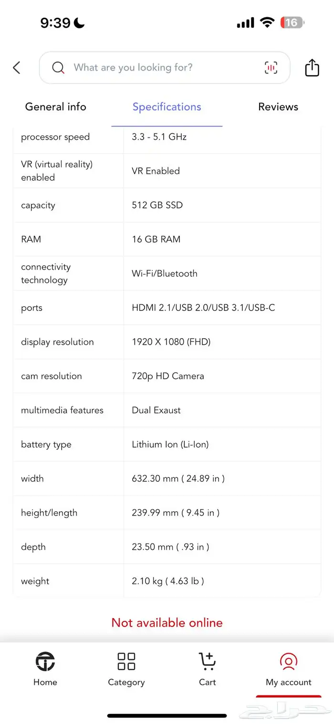
Task: Focus the 'What are you looking for?' field
Action: [157, 68]
